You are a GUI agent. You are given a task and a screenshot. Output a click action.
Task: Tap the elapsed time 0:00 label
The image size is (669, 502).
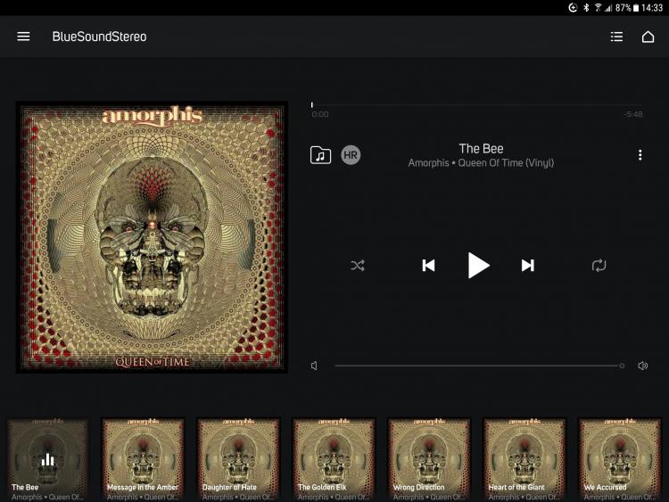click(x=320, y=114)
